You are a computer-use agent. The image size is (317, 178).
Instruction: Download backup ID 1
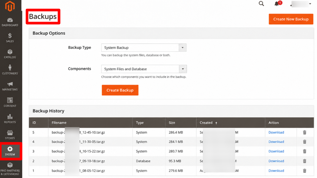pyautogui.click(x=276, y=171)
